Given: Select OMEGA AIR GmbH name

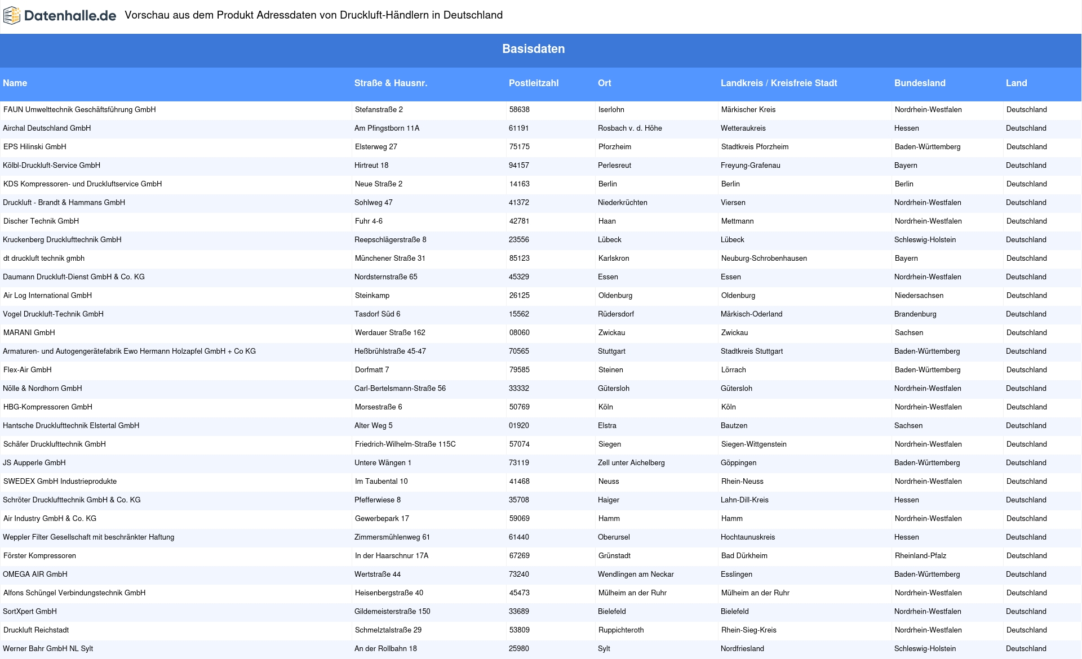Looking at the screenshot, I should point(35,575).
